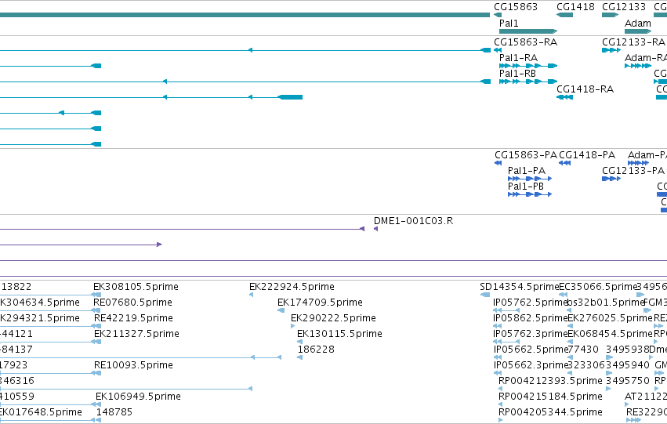Select the CG12133-PA protein label
Image resolution: width=667 pixels, height=424 pixels.
pyautogui.click(x=633, y=171)
